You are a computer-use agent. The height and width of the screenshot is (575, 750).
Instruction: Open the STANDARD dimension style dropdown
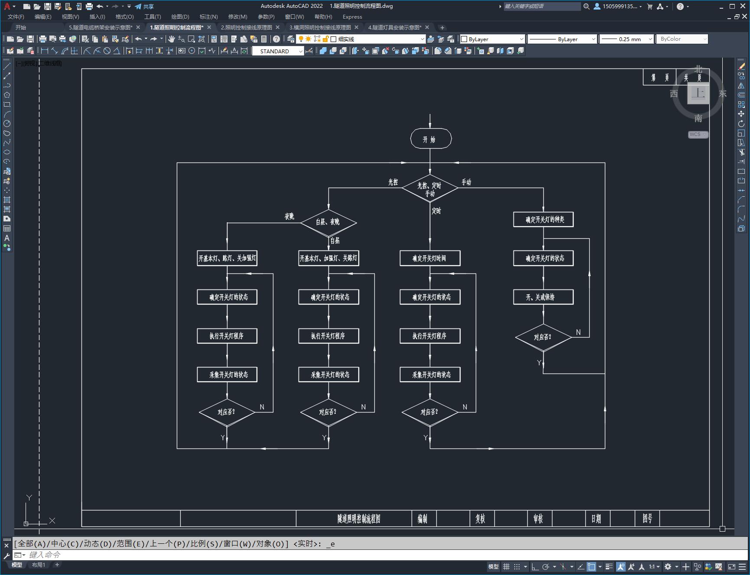[278, 51]
